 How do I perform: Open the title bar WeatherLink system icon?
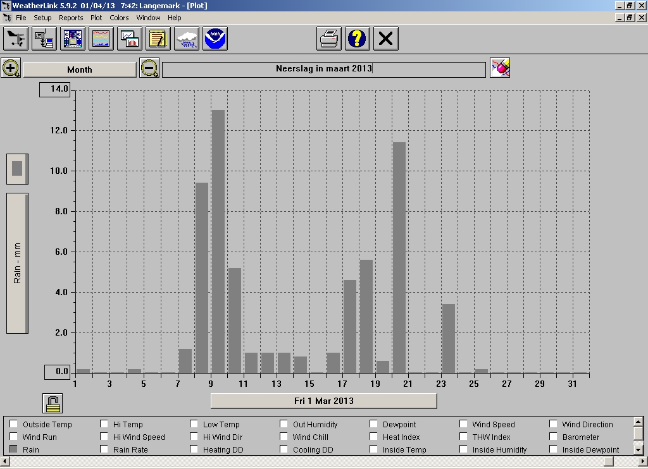click(5, 5)
